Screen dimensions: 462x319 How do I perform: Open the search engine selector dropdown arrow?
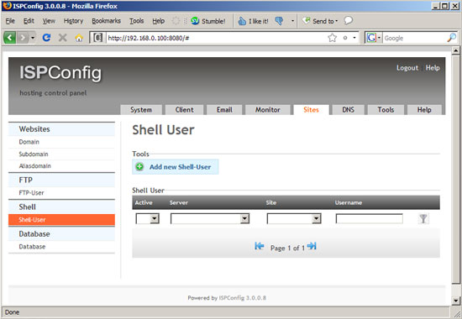tap(379, 38)
